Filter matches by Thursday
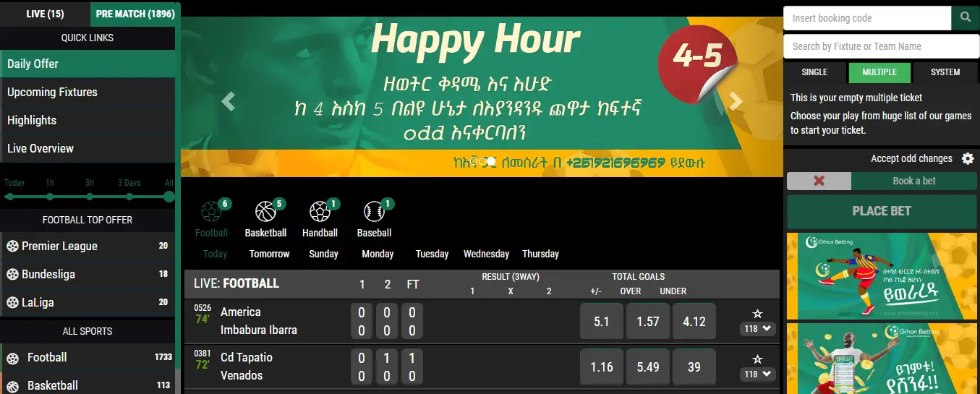 click(540, 254)
